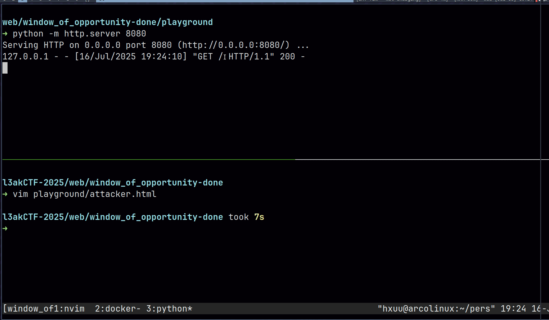Screen dimensions: 549x320
Task: Click the green prompt arrow before python command
Action: (x=5, y=33)
